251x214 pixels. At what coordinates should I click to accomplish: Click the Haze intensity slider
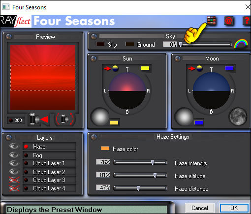click(140, 162)
